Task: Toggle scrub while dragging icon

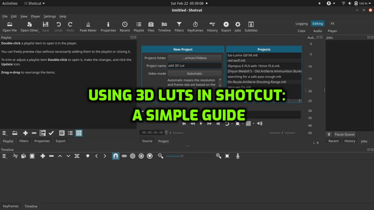Action: 124,156
